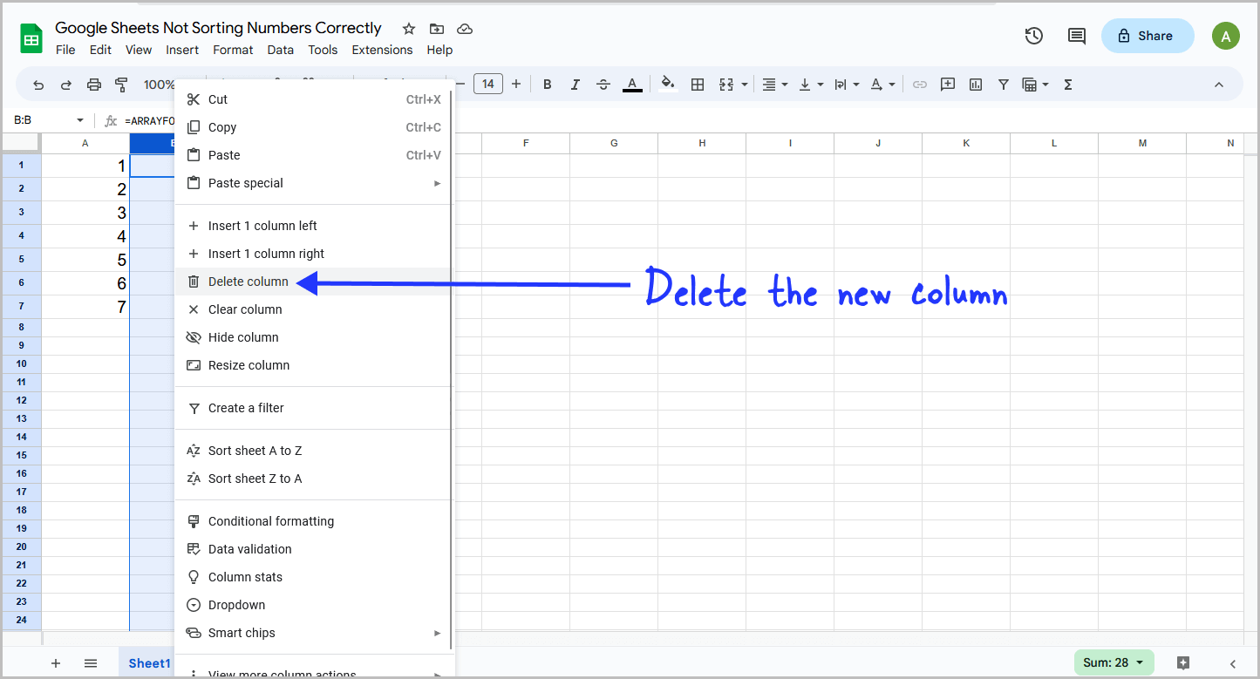Star the document

point(409,29)
